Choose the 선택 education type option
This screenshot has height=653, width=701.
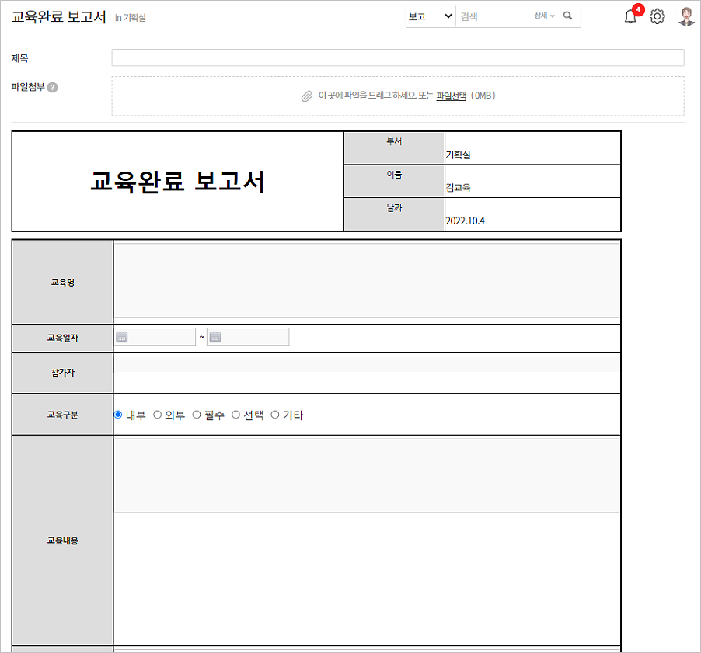[x=236, y=415]
